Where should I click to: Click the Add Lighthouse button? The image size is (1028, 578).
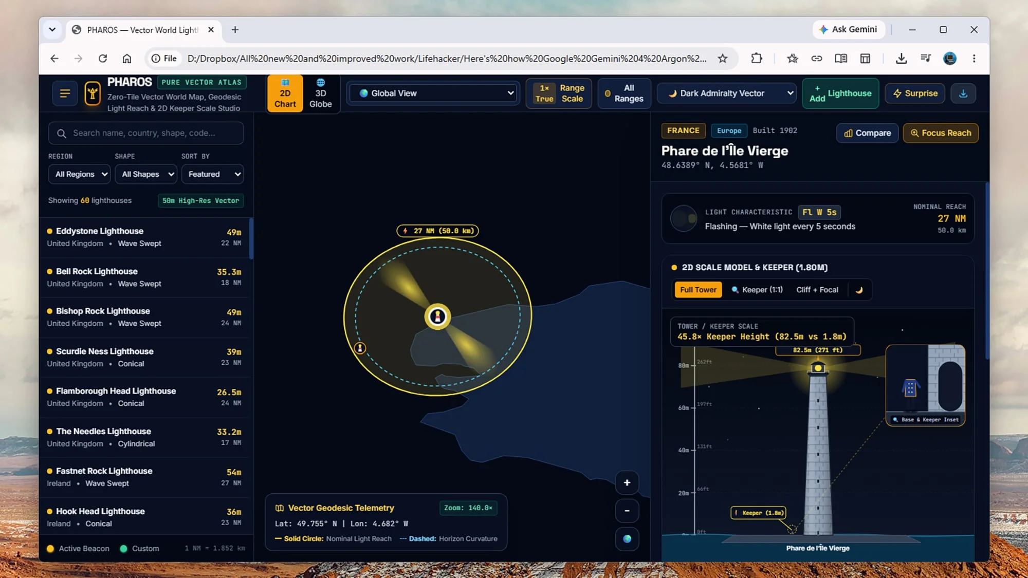[840, 94]
